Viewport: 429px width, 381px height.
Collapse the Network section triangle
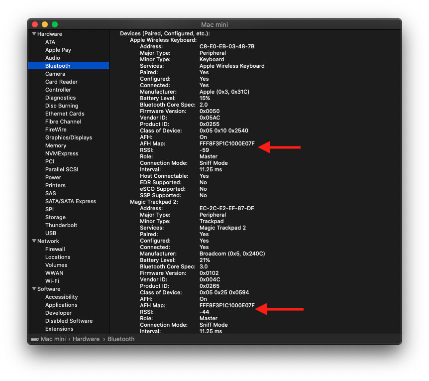(34, 241)
